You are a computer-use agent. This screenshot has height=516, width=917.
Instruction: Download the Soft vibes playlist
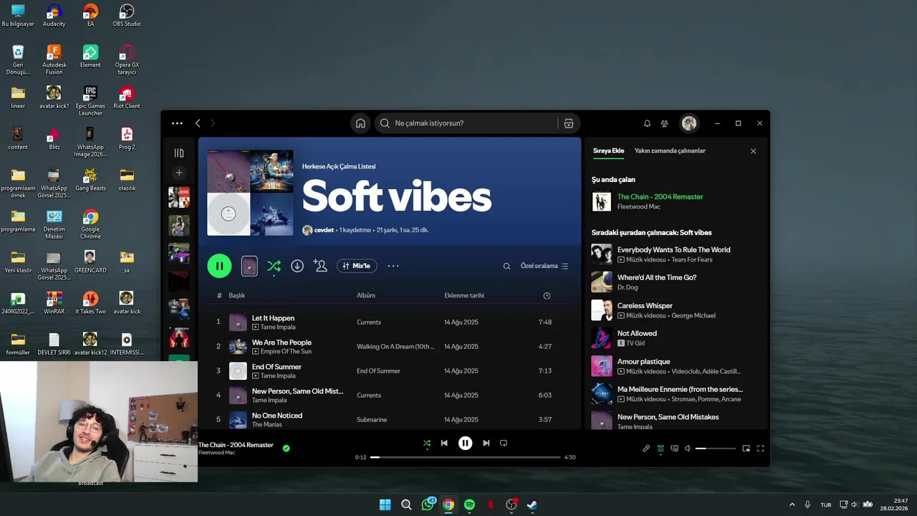tap(297, 266)
